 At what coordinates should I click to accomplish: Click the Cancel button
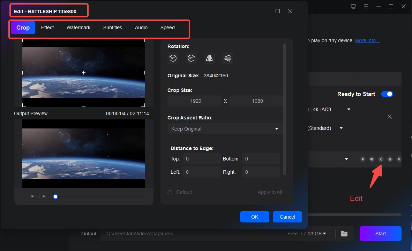pyautogui.click(x=287, y=217)
